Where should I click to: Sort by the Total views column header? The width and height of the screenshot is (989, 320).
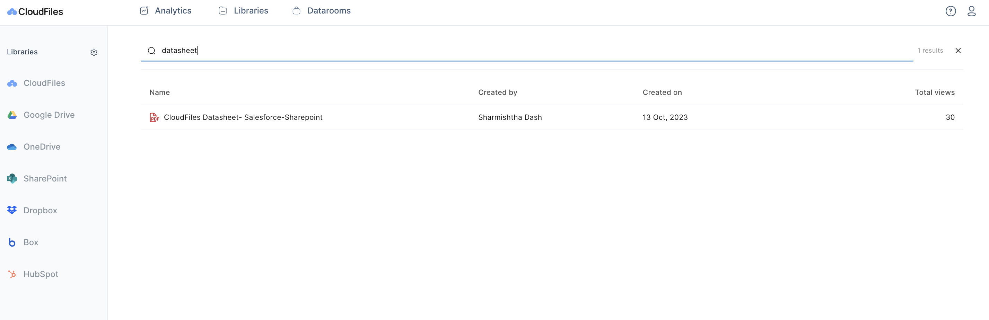click(935, 92)
